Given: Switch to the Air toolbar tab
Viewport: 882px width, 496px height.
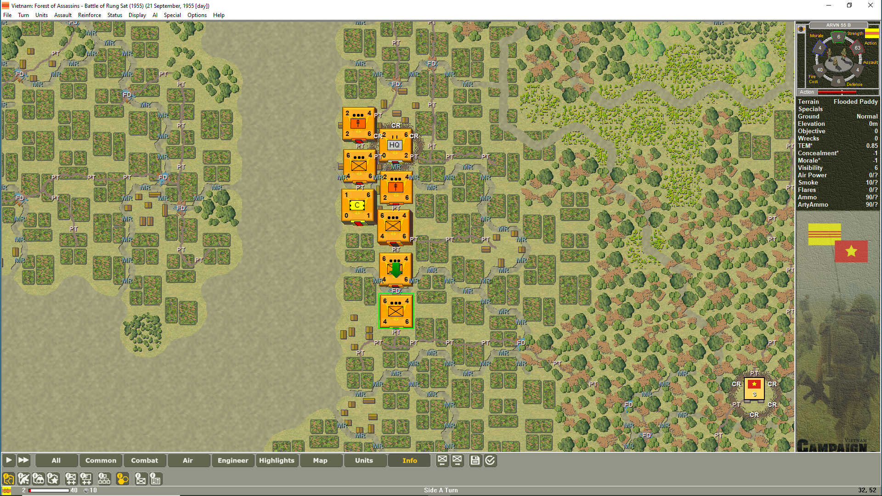Looking at the screenshot, I should click(188, 460).
